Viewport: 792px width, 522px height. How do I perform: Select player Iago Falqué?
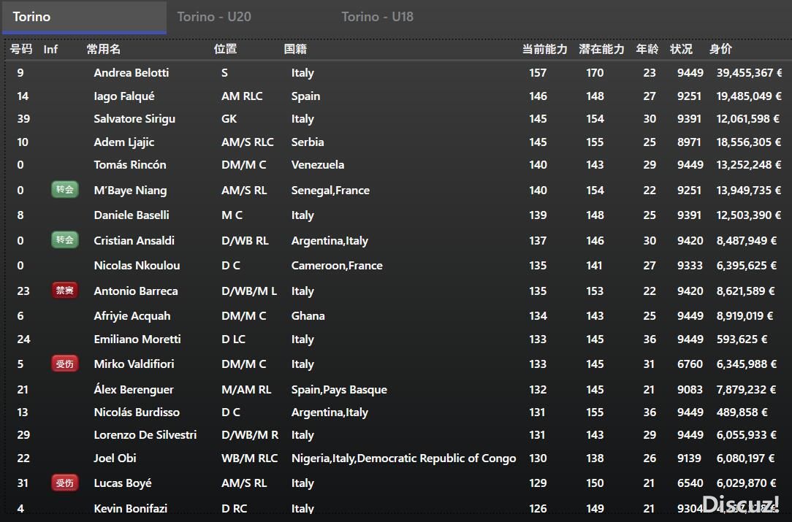(x=124, y=96)
